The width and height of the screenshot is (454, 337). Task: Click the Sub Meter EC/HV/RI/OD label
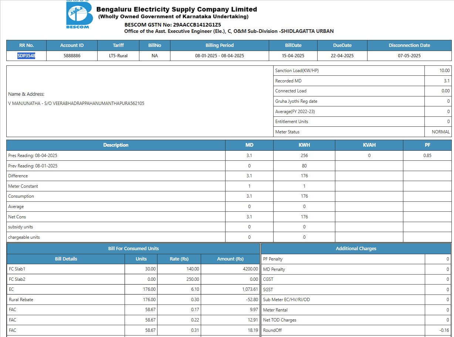(287, 300)
